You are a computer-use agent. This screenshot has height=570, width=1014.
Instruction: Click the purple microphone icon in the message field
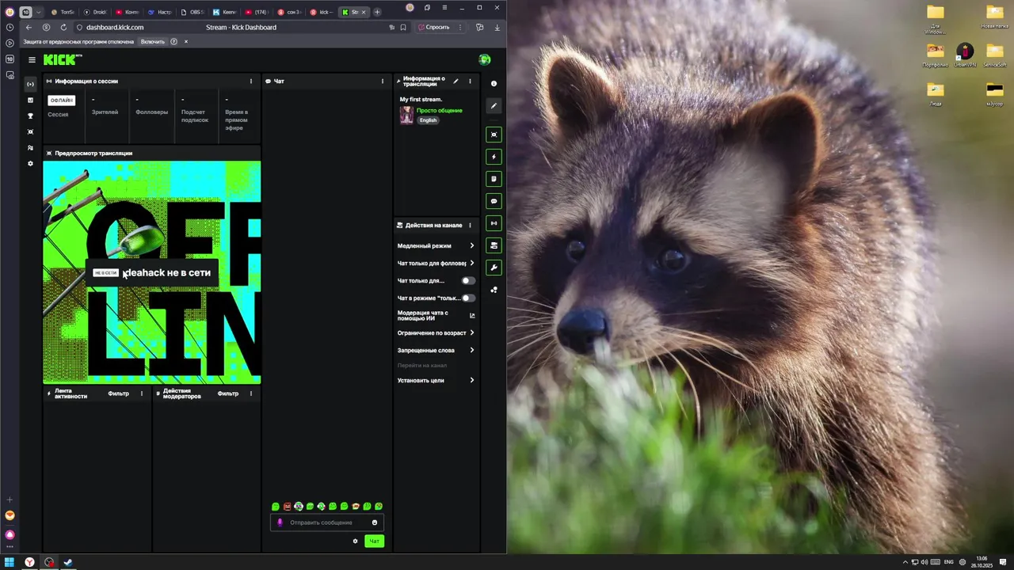pos(280,522)
